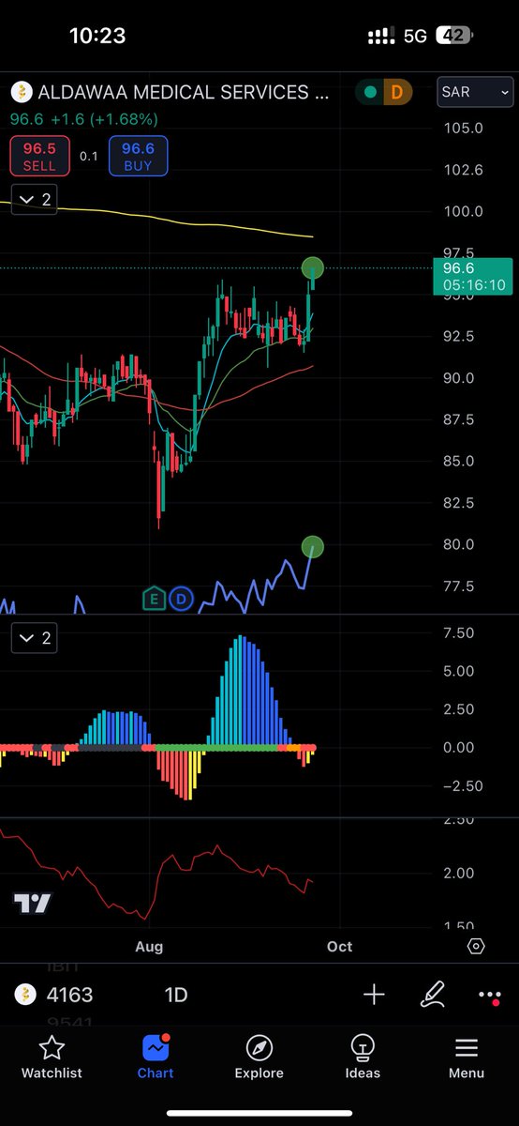Switch to the Chart tab
The width and height of the screenshot is (519, 1126).
(156, 1058)
